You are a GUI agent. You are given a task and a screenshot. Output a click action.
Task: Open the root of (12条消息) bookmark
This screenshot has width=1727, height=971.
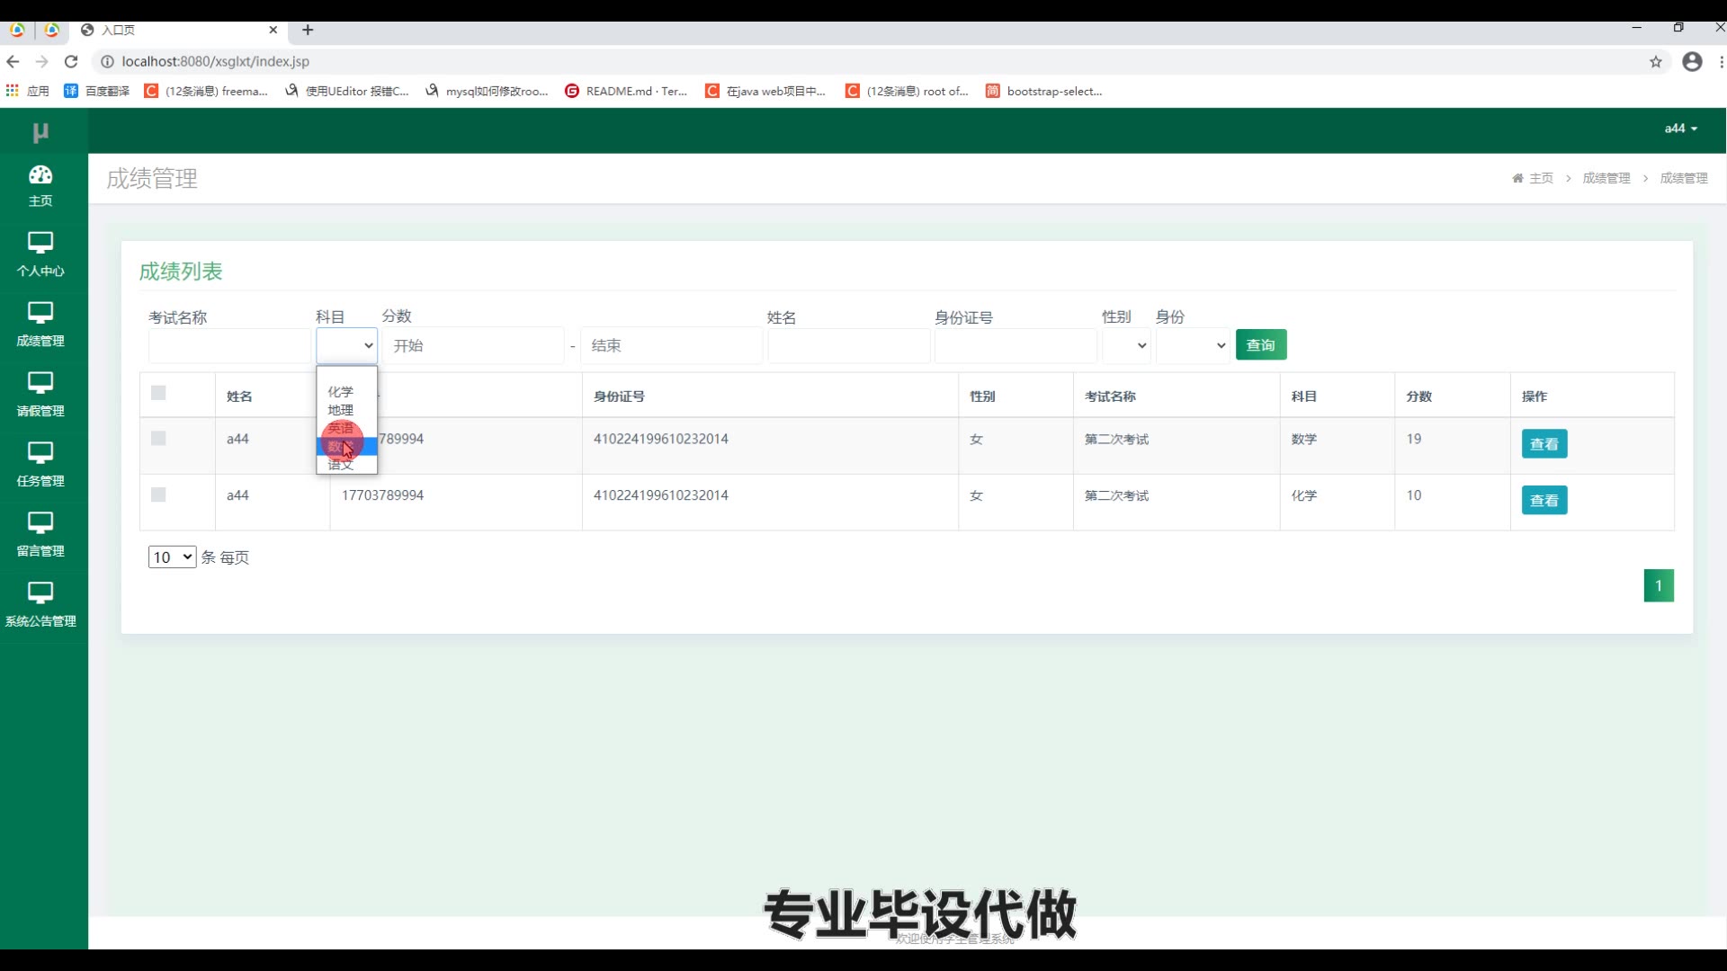coord(907,91)
